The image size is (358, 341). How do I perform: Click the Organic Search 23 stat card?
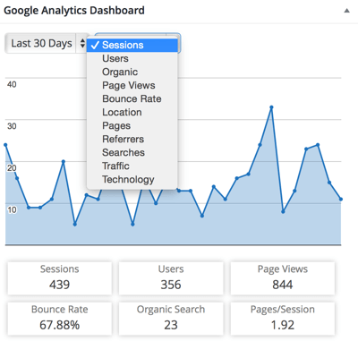pyautogui.click(x=171, y=319)
